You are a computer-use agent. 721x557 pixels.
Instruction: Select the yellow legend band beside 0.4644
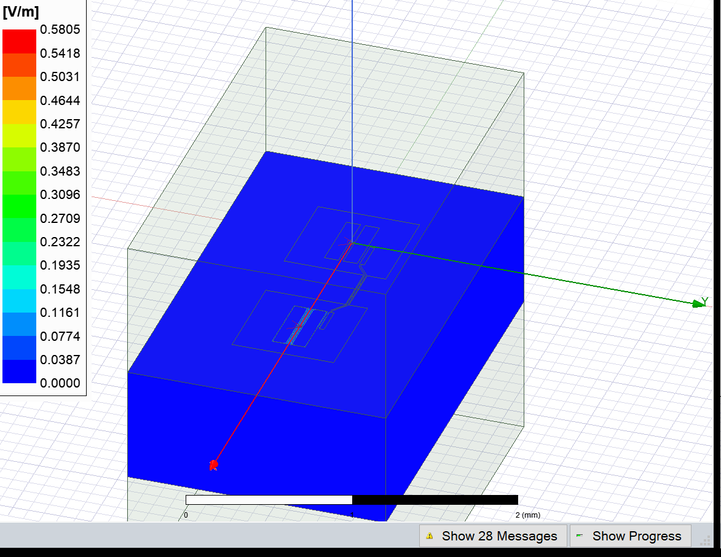19,112
